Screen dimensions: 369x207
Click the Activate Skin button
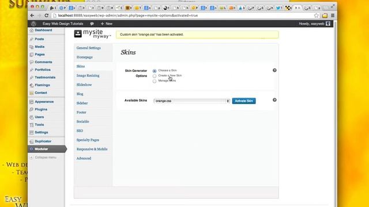[244, 101]
